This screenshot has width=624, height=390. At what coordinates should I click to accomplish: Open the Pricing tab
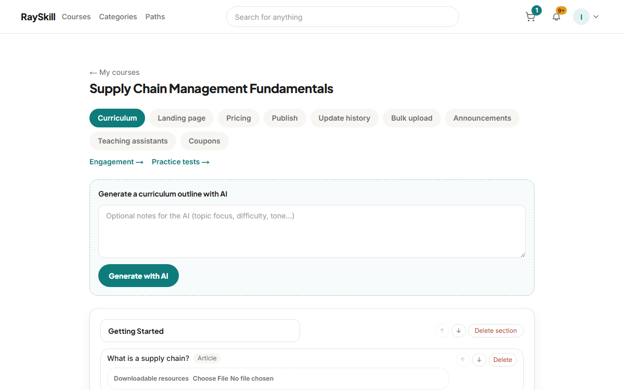(x=239, y=118)
